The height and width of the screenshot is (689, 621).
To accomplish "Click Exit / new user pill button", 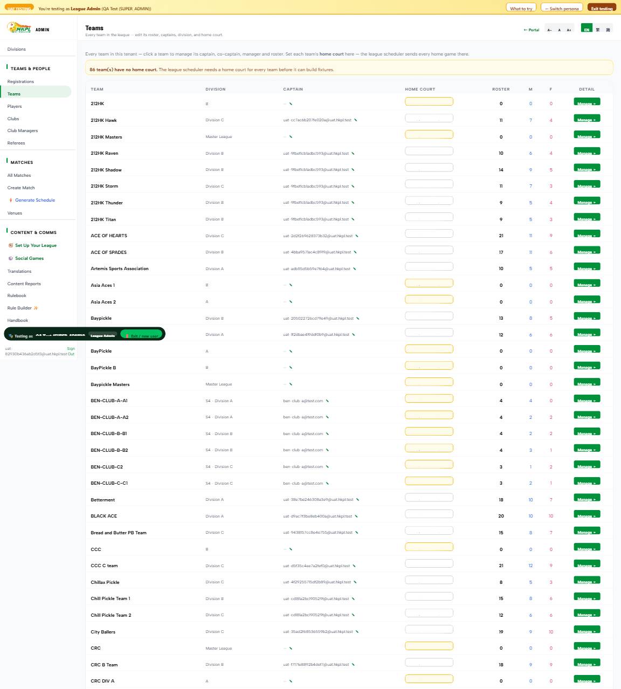I will 142,335.
